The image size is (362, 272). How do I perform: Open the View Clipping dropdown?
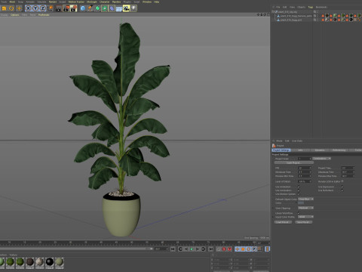[x=305, y=208]
